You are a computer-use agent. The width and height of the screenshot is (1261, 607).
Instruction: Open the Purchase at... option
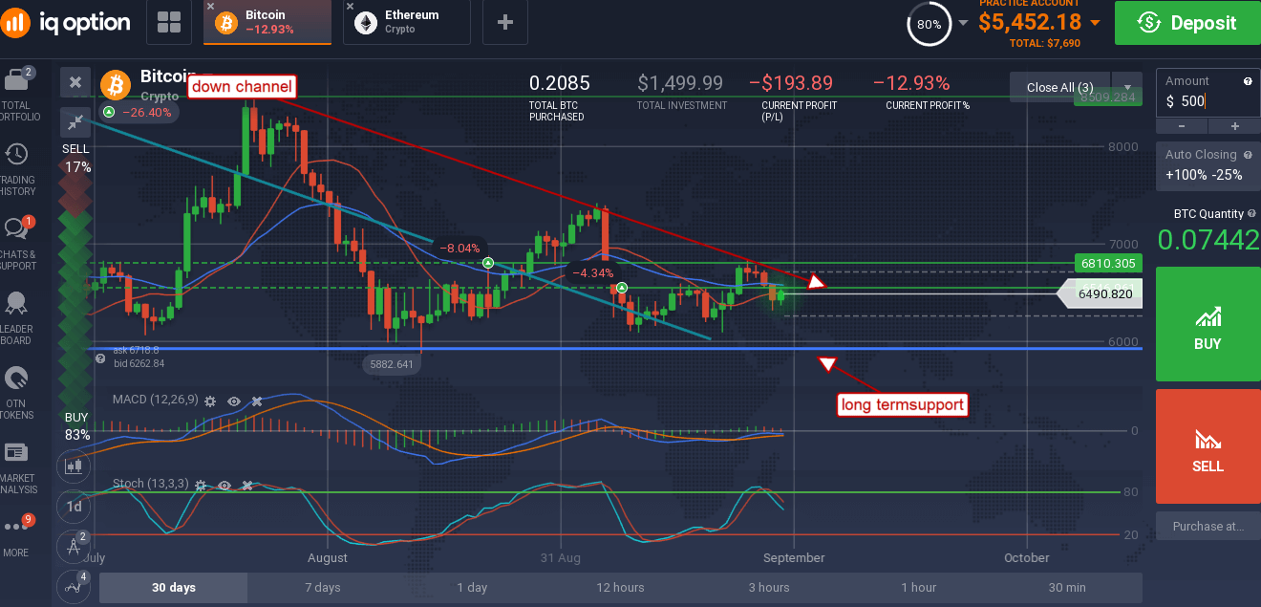pos(1208,526)
